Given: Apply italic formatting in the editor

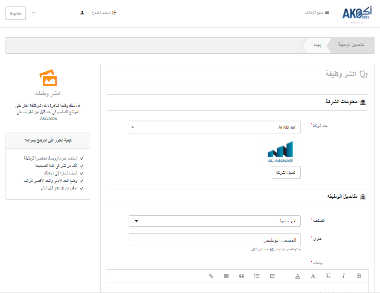Looking at the screenshot, I should (x=343, y=276).
